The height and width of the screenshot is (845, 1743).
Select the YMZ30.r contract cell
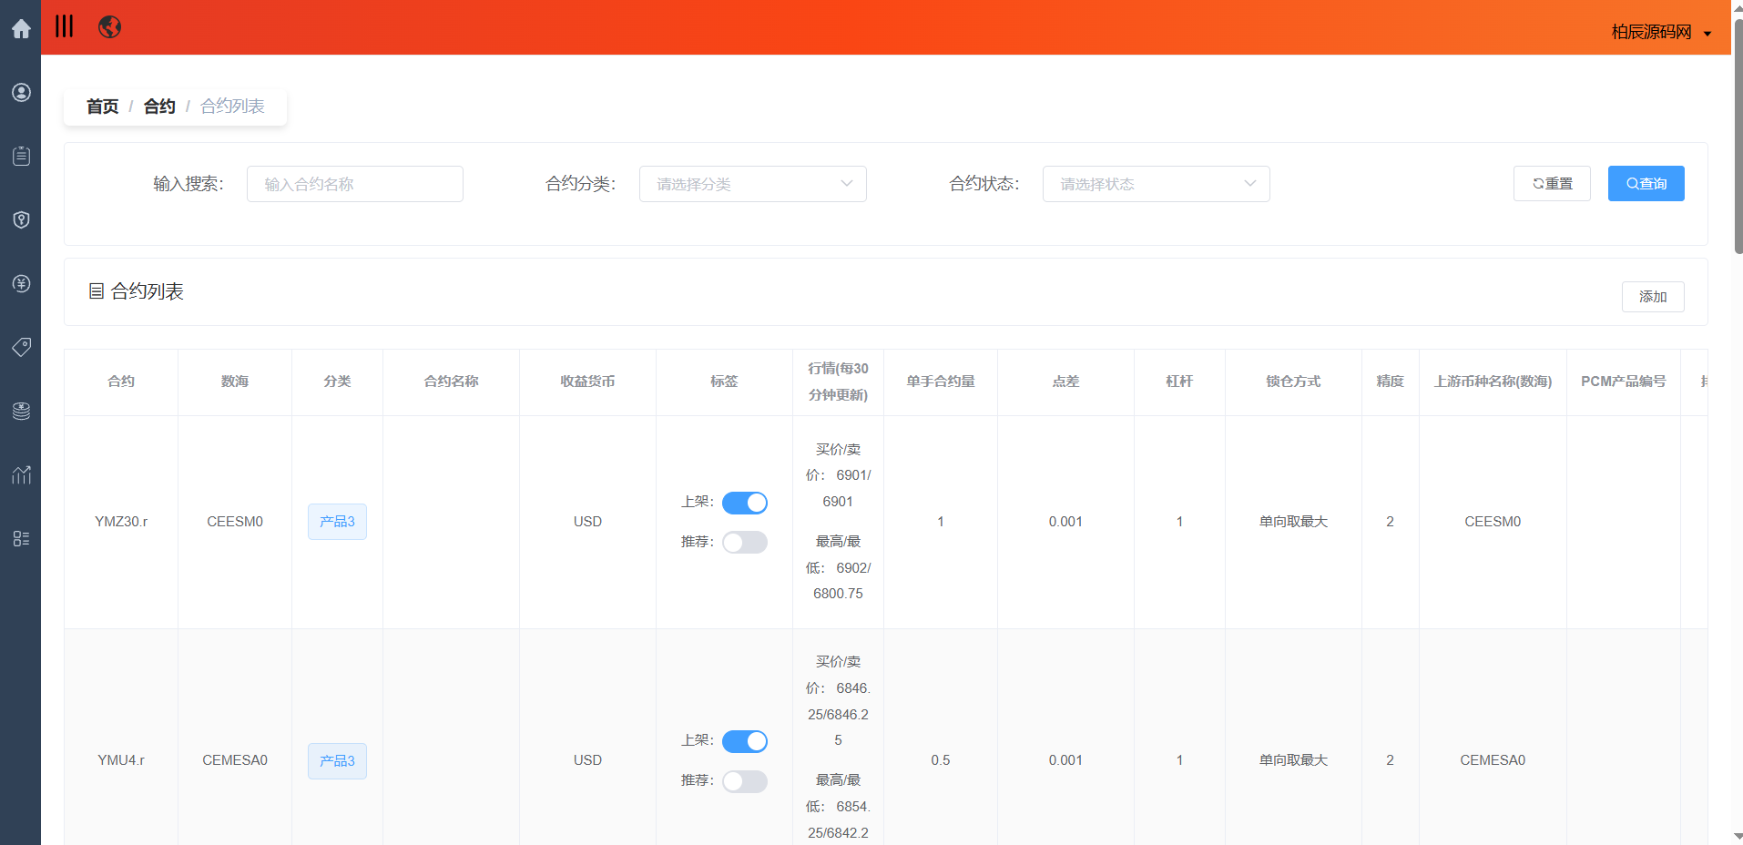click(x=121, y=522)
